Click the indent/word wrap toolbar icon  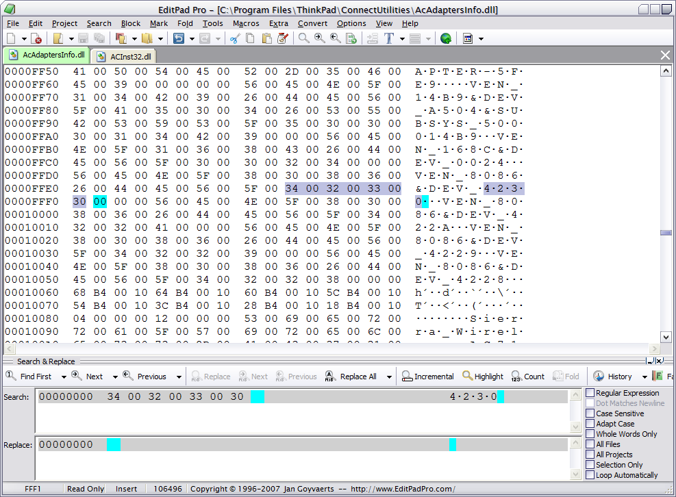[x=373, y=39]
